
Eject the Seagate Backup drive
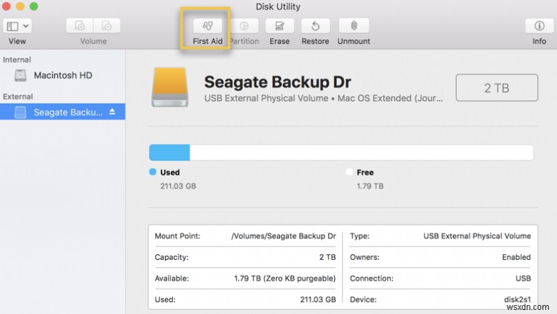(x=112, y=112)
